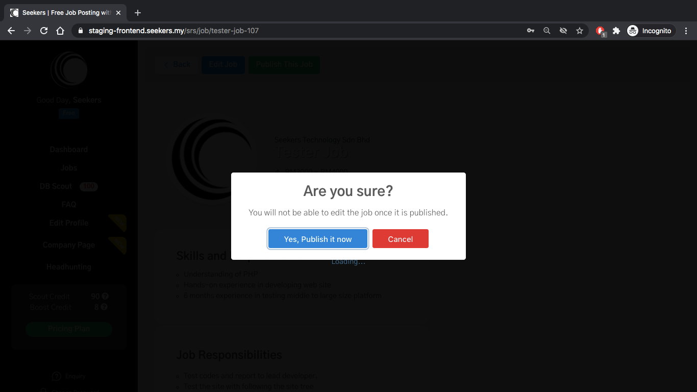The height and width of the screenshot is (392, 697).
Task: Open FAQ in the sidebar
Action: [x=69, y=205]
